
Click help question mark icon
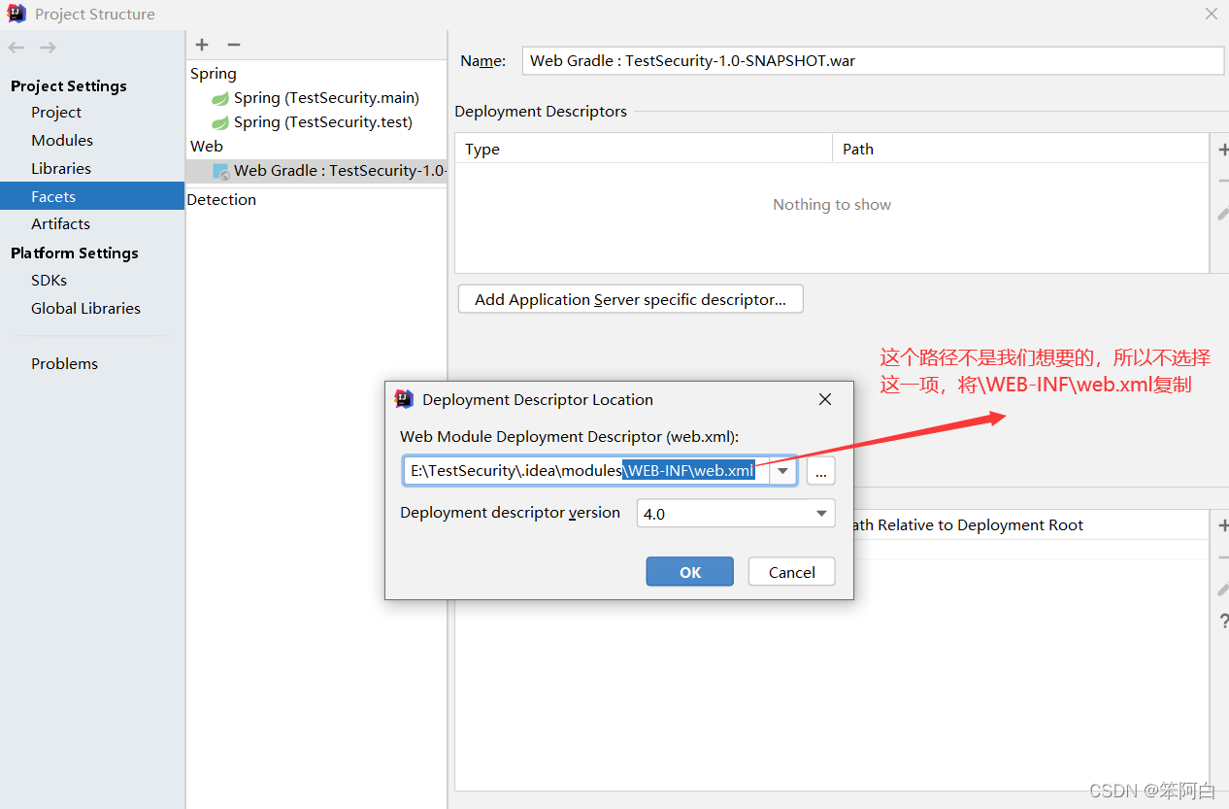click(x=1223, y=622)
